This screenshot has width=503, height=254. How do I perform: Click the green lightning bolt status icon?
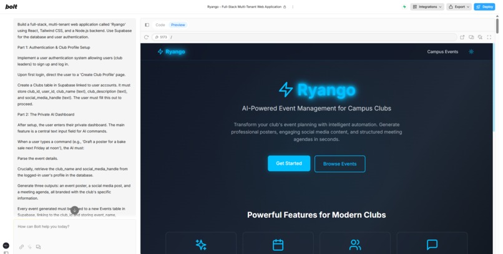(404, 7)
